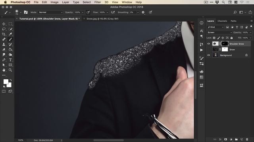Switch to the Snow.jpg document tab

pos(102,19)
